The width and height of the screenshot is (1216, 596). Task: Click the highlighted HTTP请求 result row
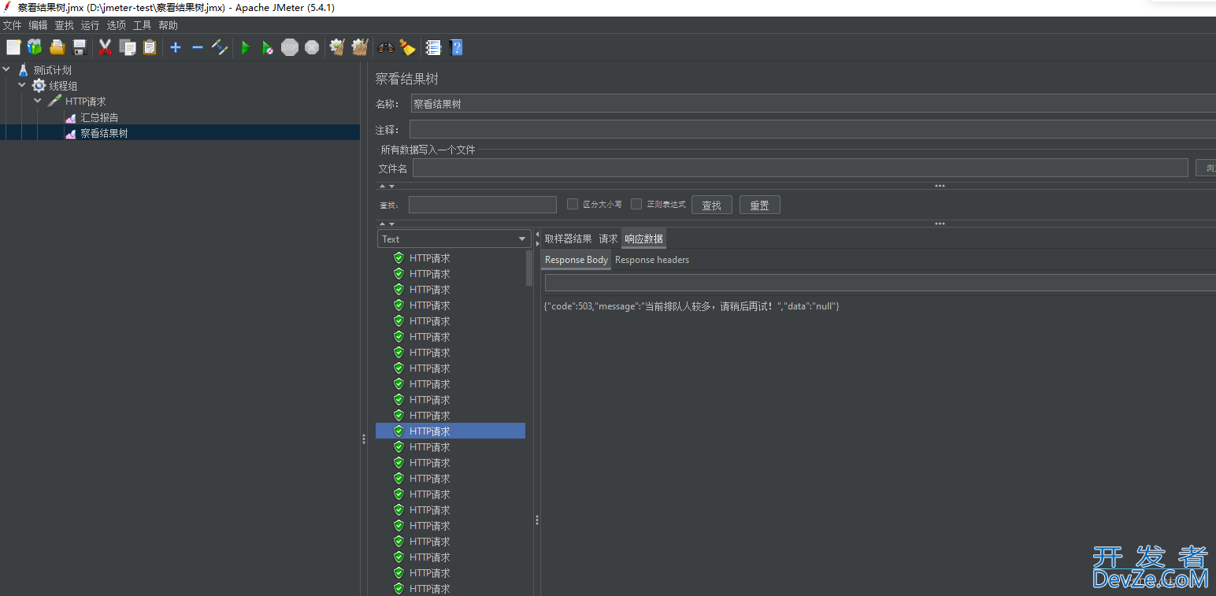450,431
